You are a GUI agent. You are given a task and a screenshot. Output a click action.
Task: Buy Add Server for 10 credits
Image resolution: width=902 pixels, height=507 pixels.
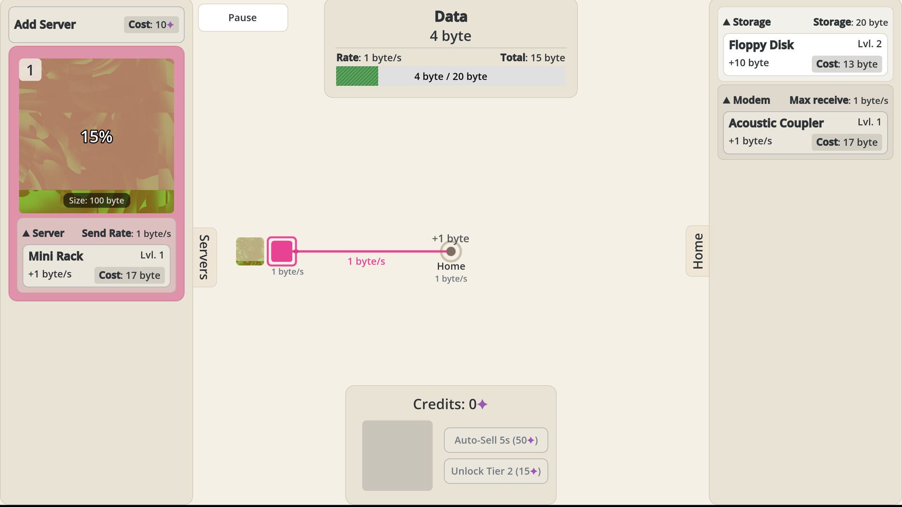click(96, 24)
